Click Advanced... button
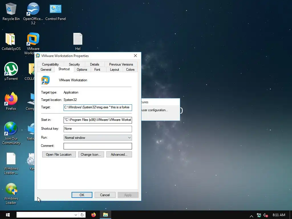The height and width of the screenshot is (219, 292). pyautogui.click(x=119, y=154)
